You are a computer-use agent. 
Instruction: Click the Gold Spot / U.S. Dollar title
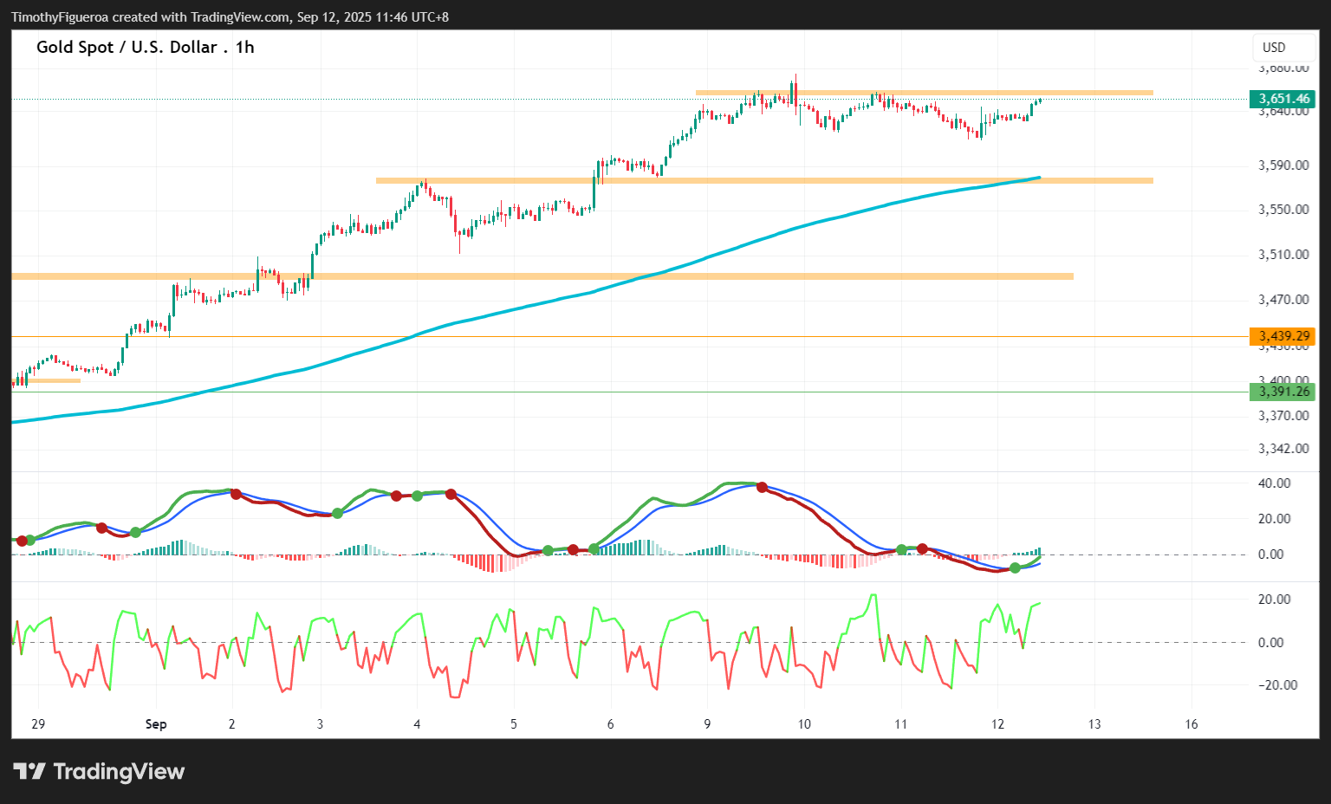coord(146,48)
